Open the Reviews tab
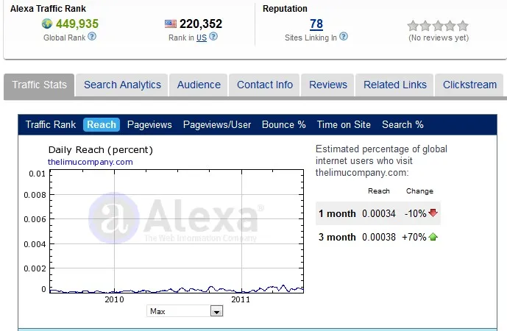 pos(328,85)
